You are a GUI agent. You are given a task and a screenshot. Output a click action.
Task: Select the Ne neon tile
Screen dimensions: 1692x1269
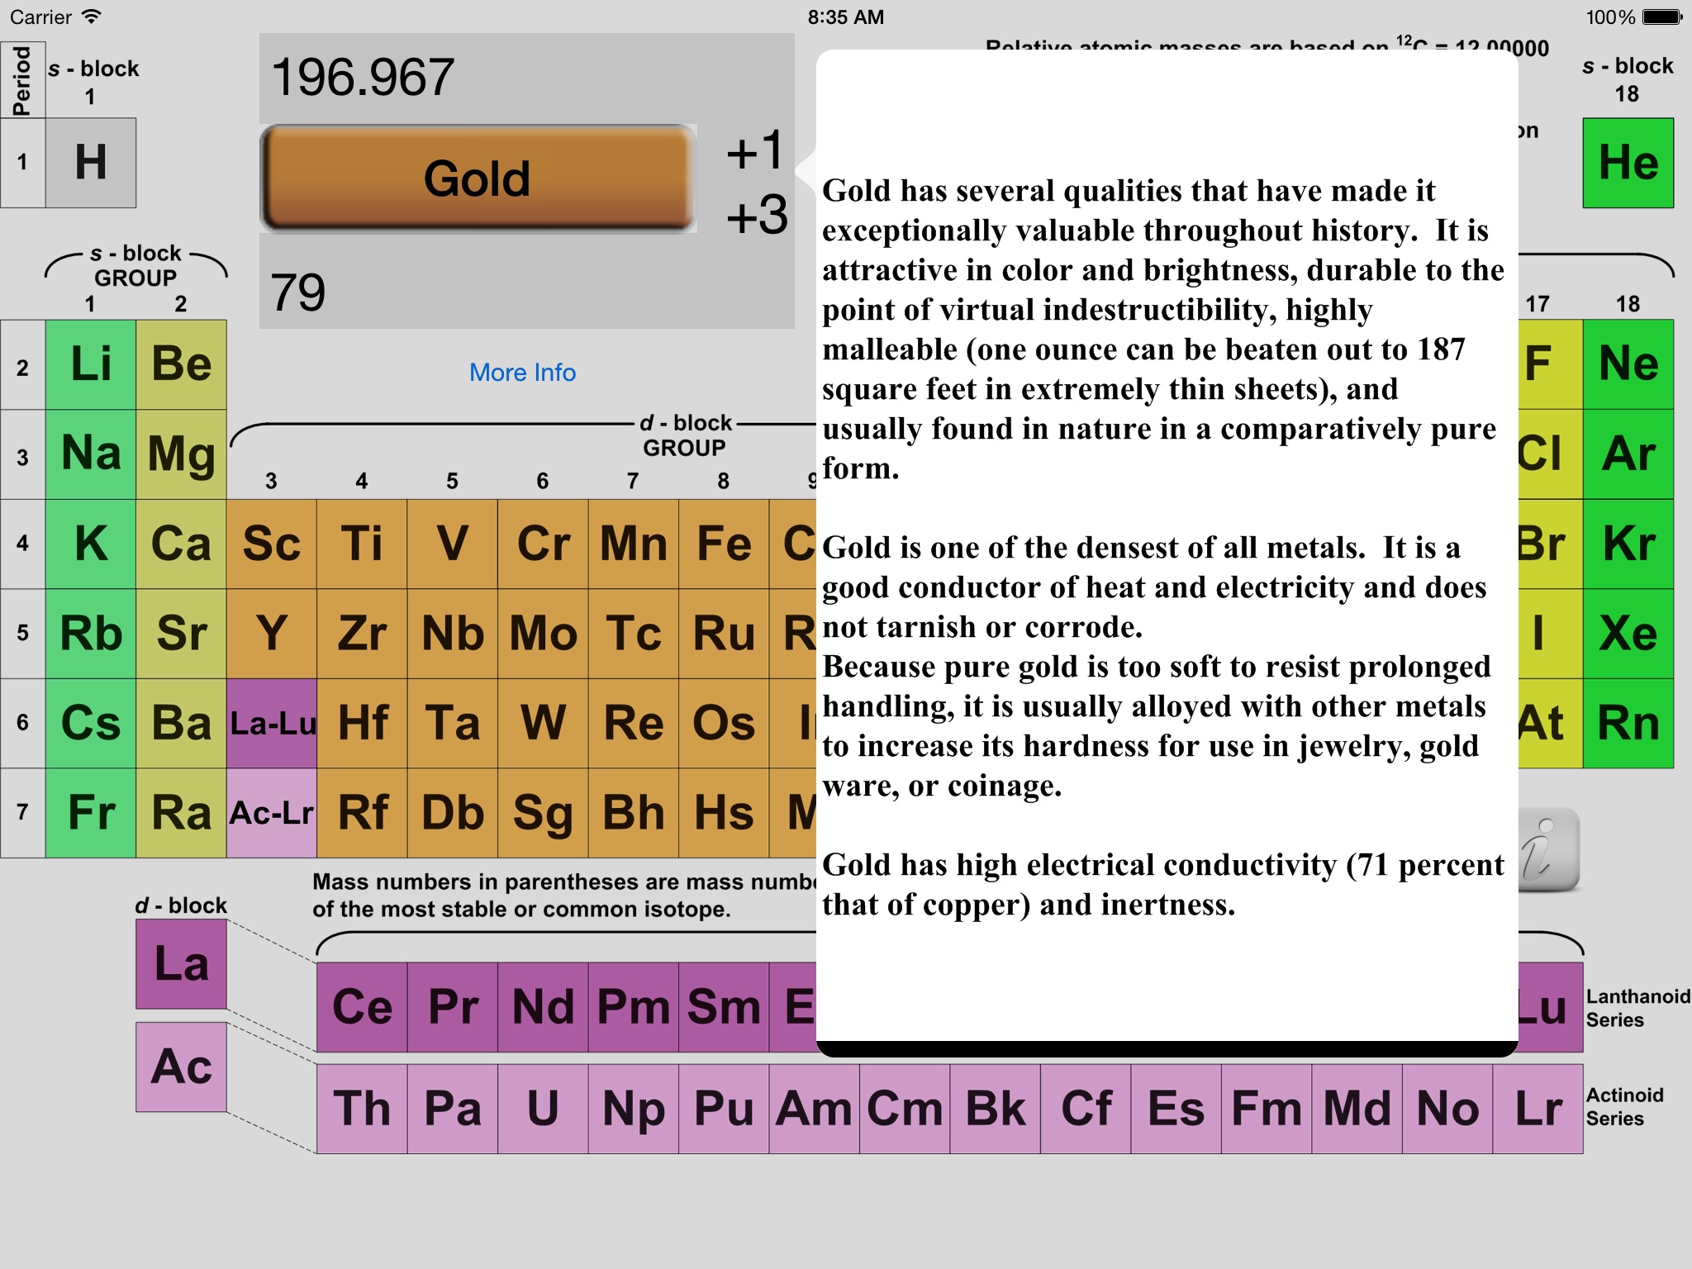(x=1628, y=364)
